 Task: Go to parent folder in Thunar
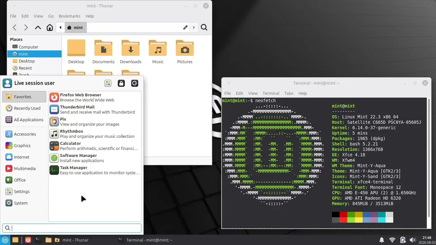(x=38, y=27)
